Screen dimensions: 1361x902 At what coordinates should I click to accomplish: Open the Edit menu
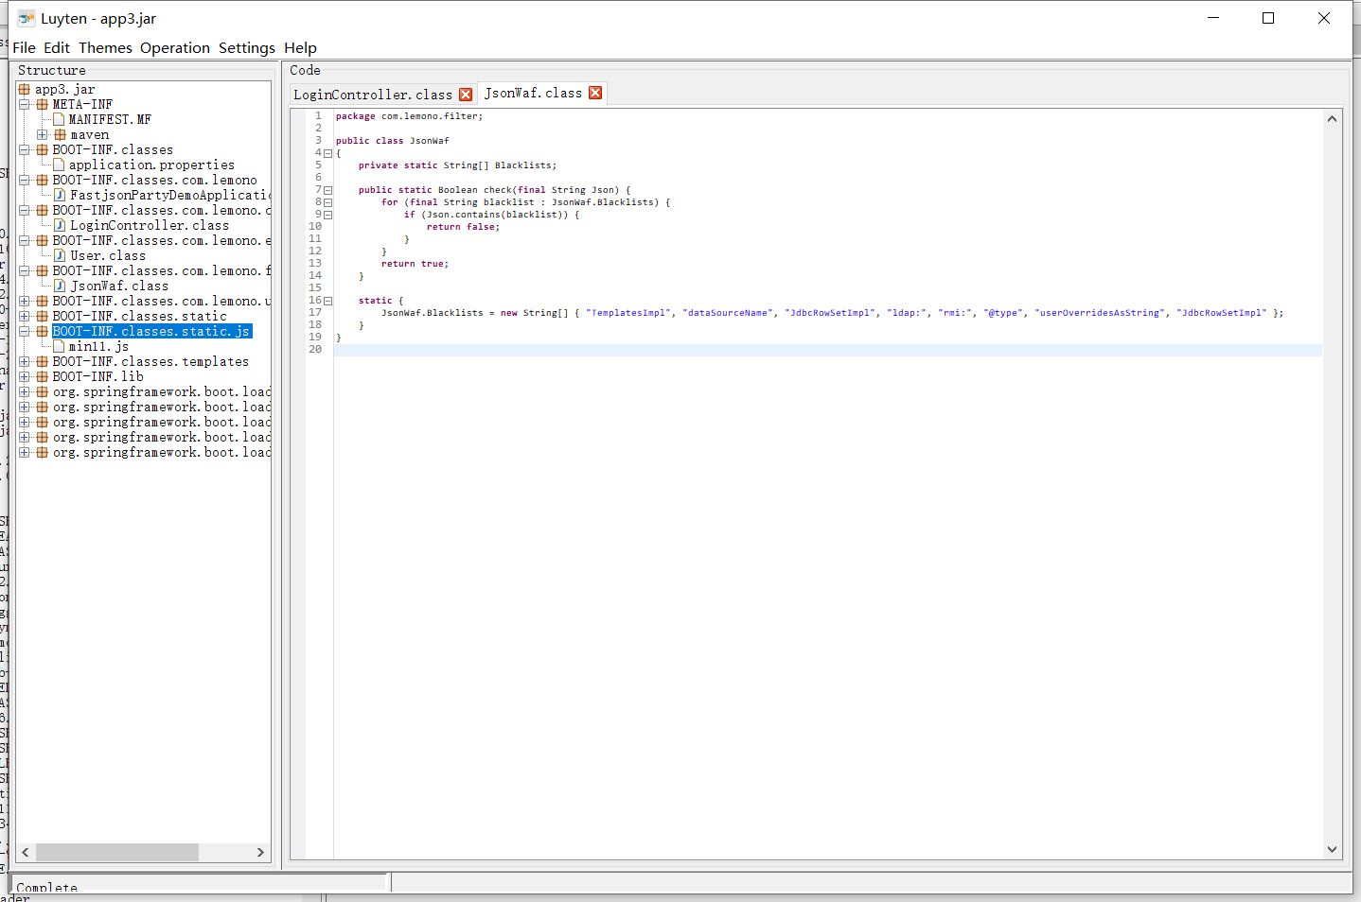pos(57,47)
